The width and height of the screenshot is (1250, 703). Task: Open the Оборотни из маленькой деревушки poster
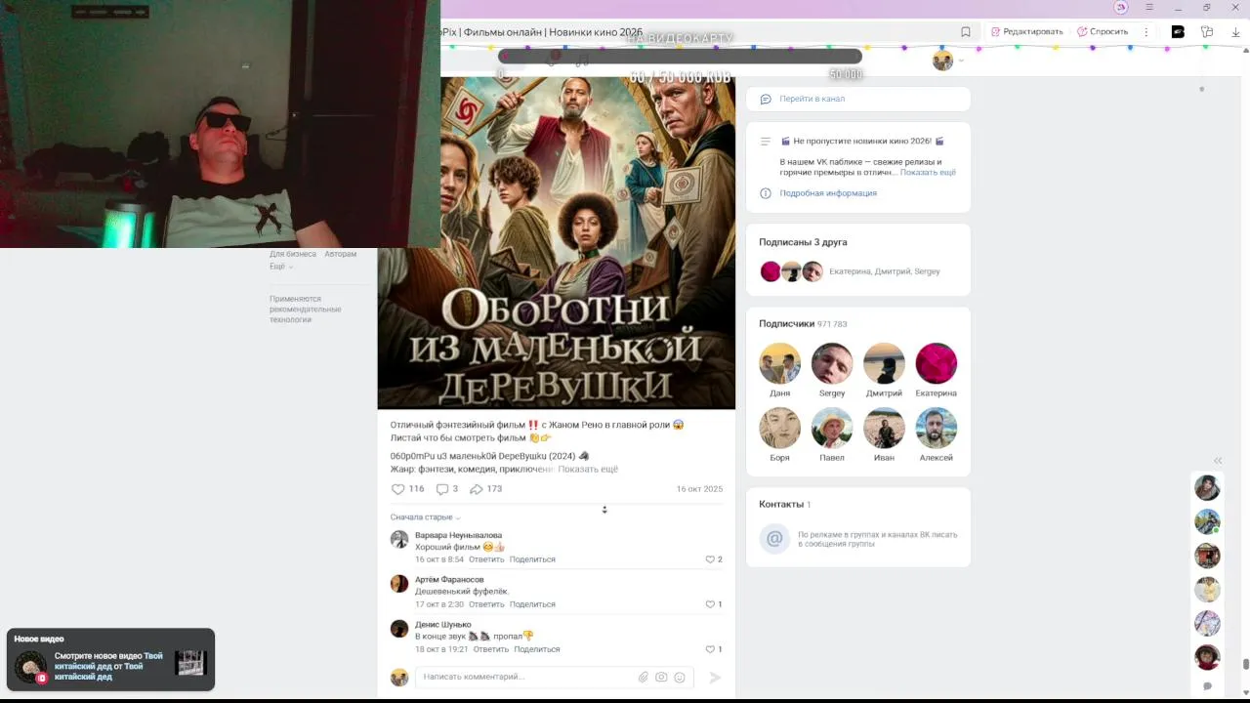pos(557,242)
